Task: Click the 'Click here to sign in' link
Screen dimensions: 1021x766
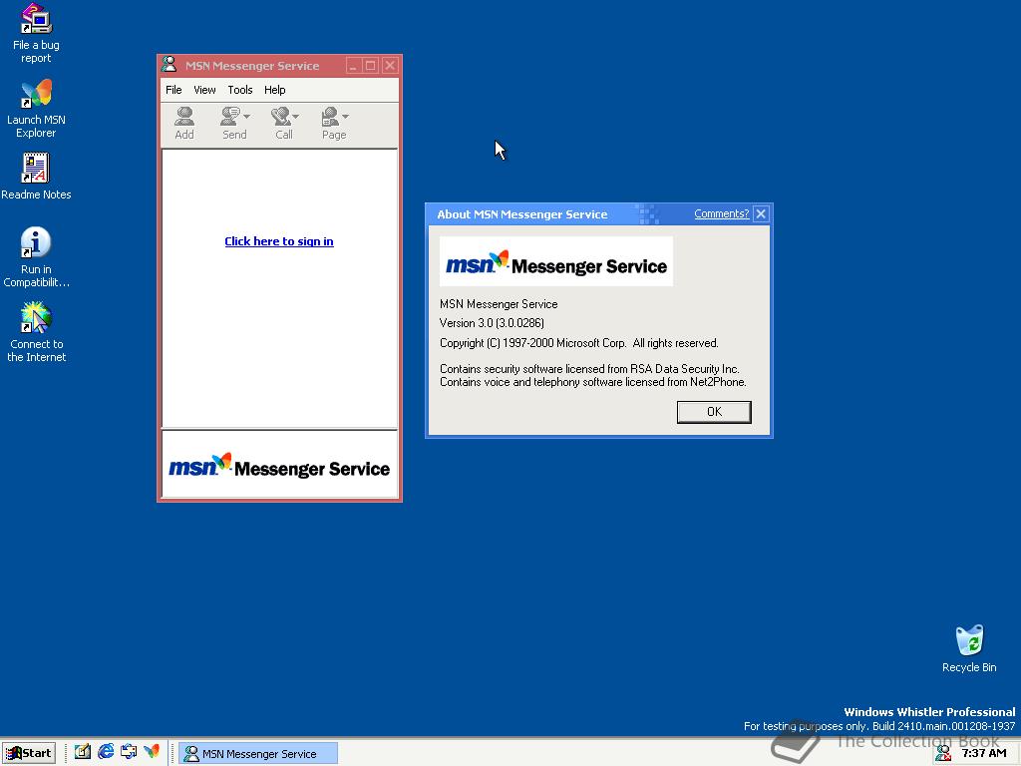Action: tap(279, 241)
